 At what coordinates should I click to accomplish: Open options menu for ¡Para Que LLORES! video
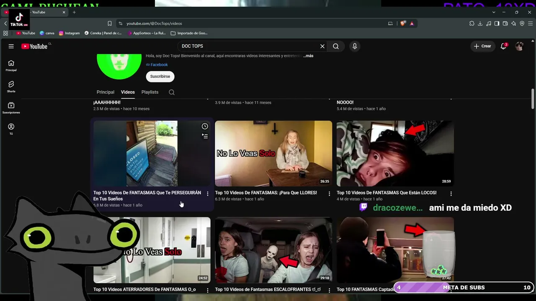[329, 194]
